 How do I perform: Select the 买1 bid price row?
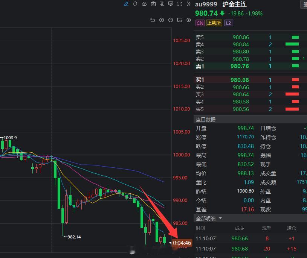coord(250,80)
